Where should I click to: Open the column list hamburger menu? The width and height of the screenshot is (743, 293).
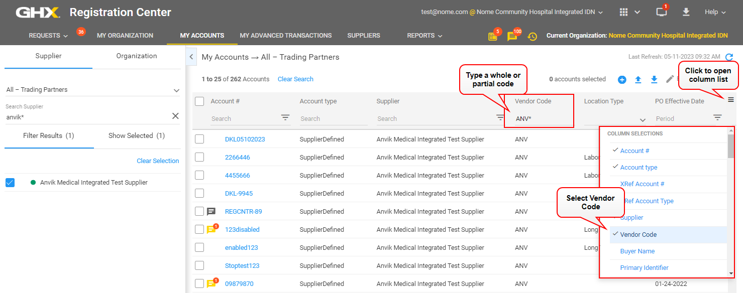tap(731, 100)
